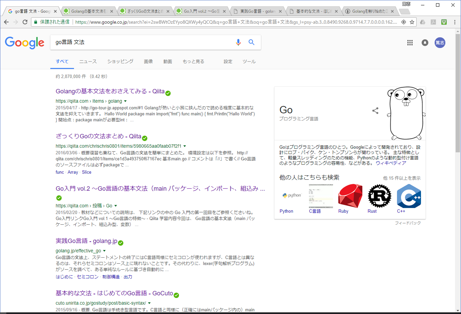Reload the page
The height and width of the screenshot is (314, 461).
pyautogui.click(x=25, y=22)
